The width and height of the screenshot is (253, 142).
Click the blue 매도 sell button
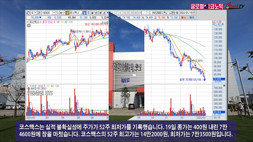tap(192, 17)
